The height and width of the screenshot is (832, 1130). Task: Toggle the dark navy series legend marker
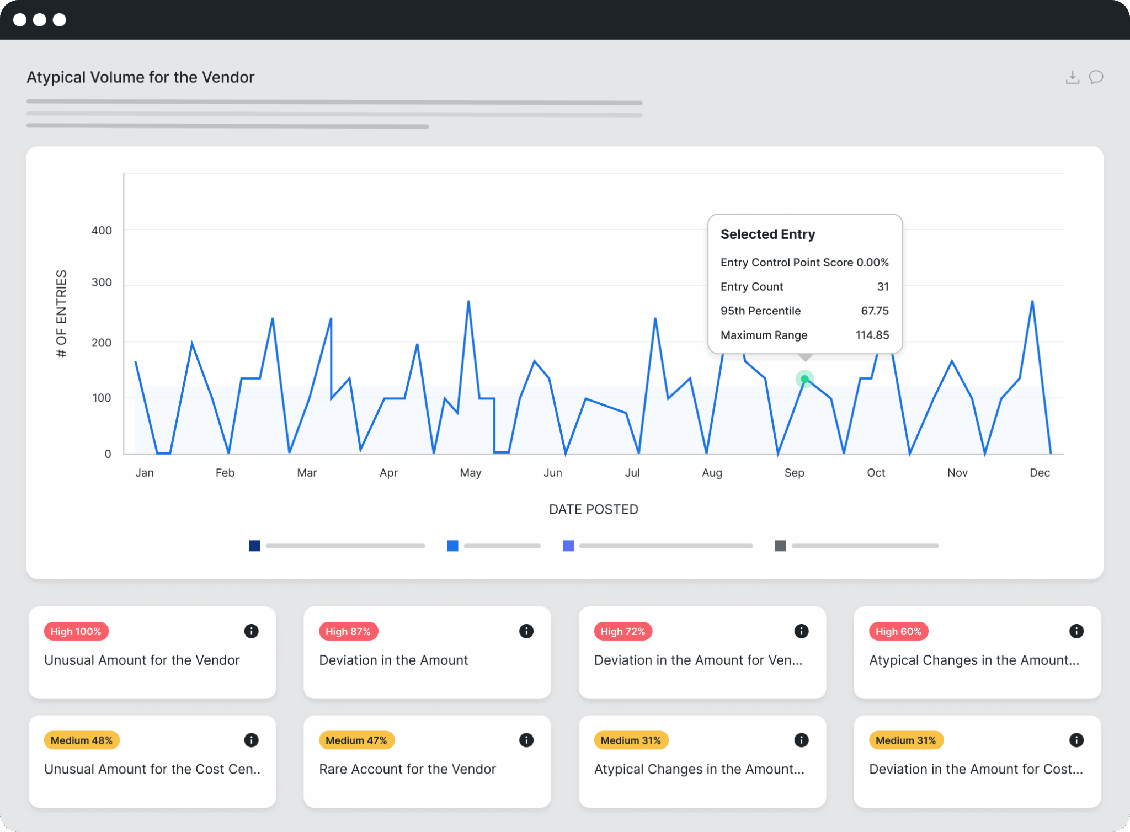[x=254, y=546]
